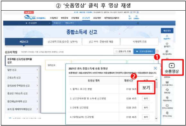Open 전자신고동영상 icon in sidebar

pyautogui.click(x=167, y=107)
